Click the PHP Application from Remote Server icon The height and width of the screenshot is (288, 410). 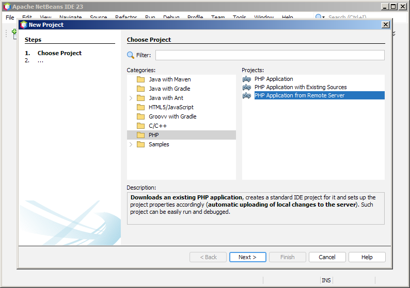tap(247, 96)
